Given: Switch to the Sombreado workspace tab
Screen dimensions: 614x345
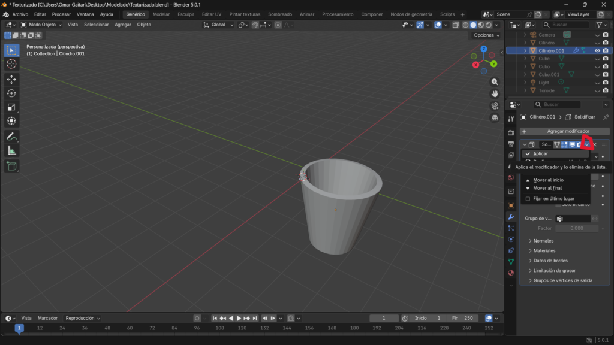Looking at the screenshot, I should pyautogui.click(x=280, y=14).
